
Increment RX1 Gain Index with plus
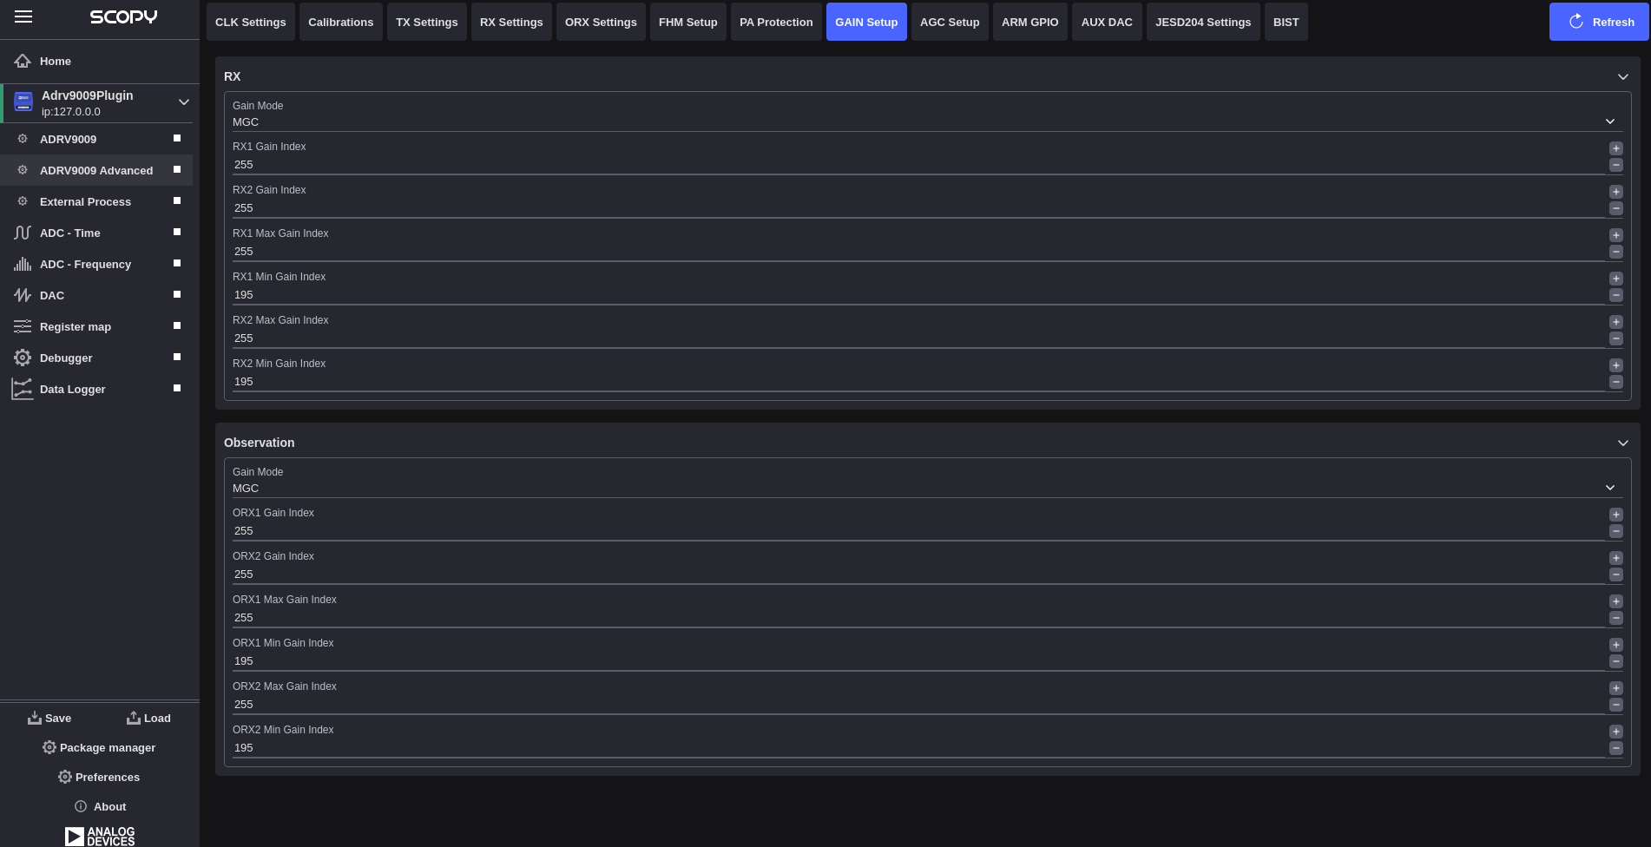point(1616,148)
